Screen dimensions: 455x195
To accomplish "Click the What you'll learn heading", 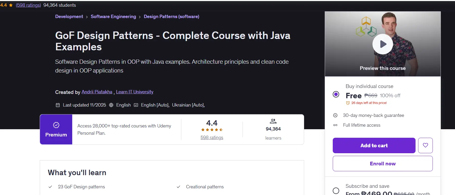I will tap(77, 173).
